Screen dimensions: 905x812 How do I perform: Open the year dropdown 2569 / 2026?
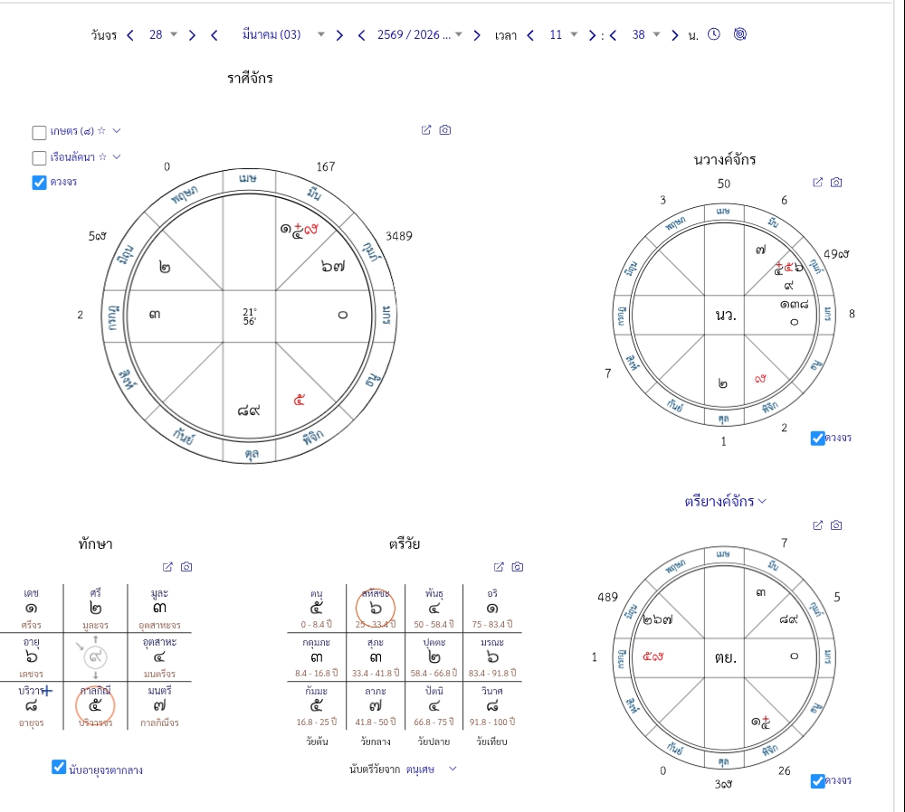[420, 34]
